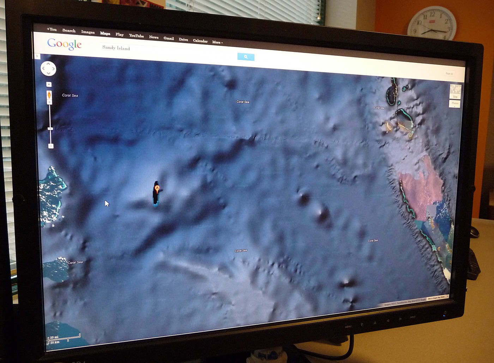Image resolution: width=494 pixels, height=363 pixels.
Task: Expand the Photos layers dropdown
Action: [x=455, y=103]
